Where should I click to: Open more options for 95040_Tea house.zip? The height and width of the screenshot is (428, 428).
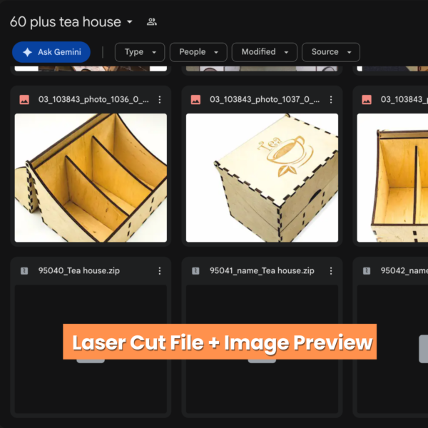click(160, 271)
